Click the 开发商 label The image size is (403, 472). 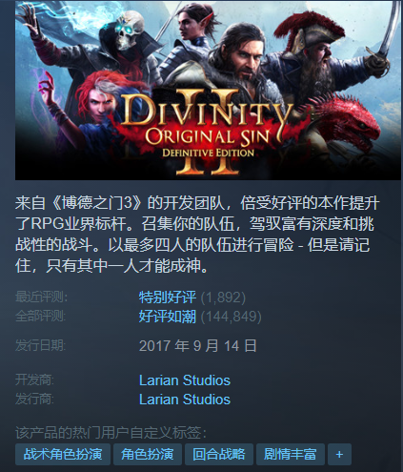(x=34, y=380)
